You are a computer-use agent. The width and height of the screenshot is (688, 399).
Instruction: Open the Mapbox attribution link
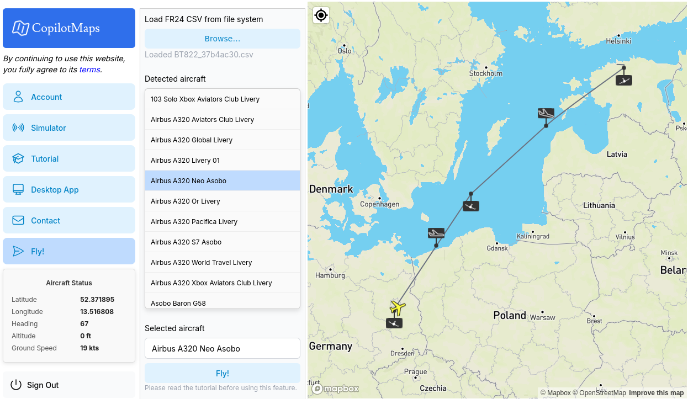click(x=555, y=393)
